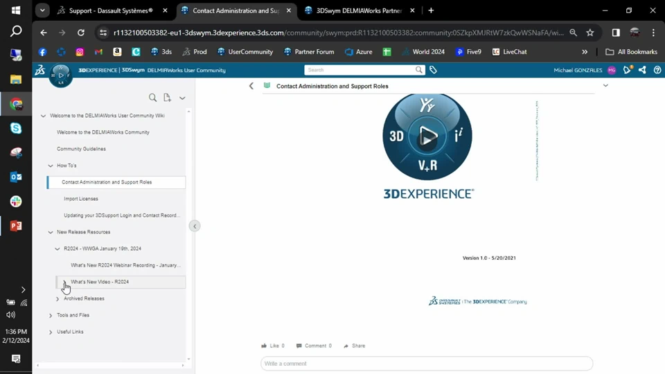Open the Chrome three-dot menu
665x374 pixels.
point(653,33)
